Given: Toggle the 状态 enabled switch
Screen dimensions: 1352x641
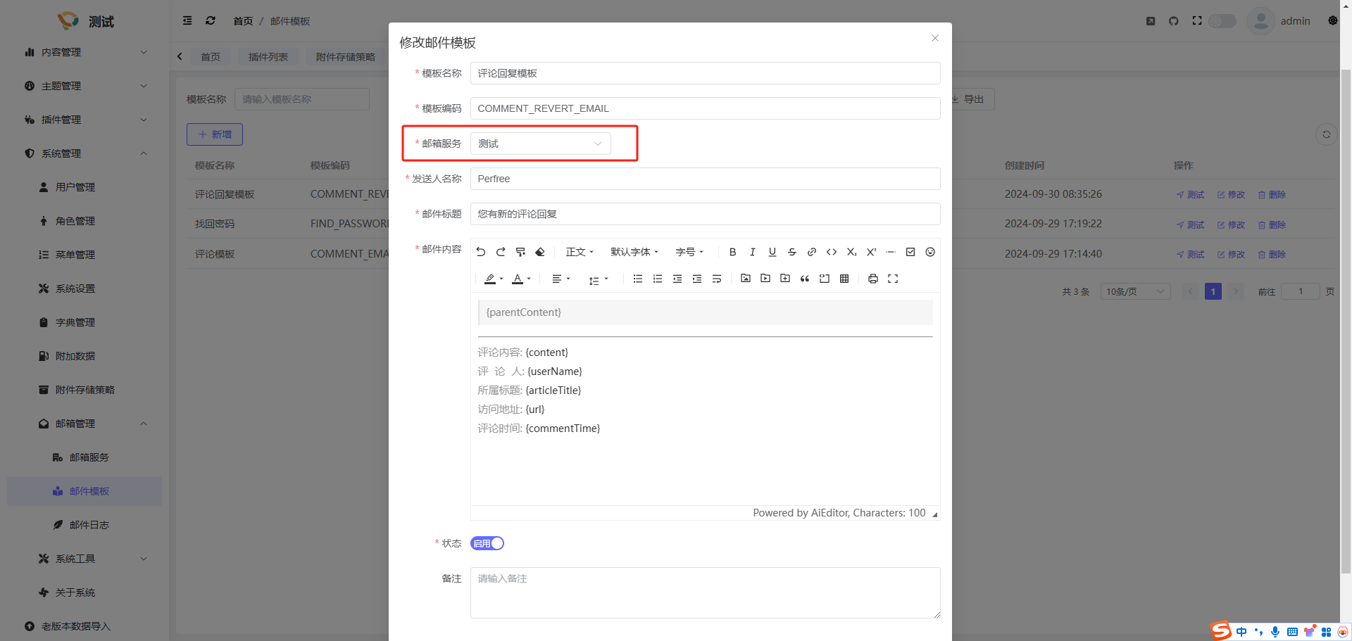Looking at the screenshot, I should pyautogui.click(x=487, y=543).
